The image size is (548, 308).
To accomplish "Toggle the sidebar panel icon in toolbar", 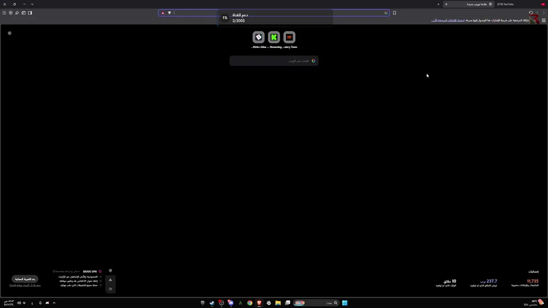I will (x=30, y=13).
